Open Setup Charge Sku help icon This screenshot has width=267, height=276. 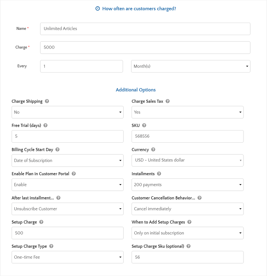point(188,246)
